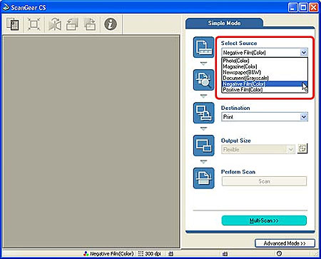The height and width of the screenshot is (259, 321).
Task: Click the mirror image toolbar icon
Action: [55, 24]
